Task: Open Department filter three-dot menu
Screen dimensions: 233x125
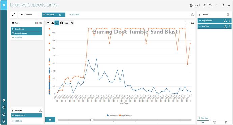Action: (229, 21)
